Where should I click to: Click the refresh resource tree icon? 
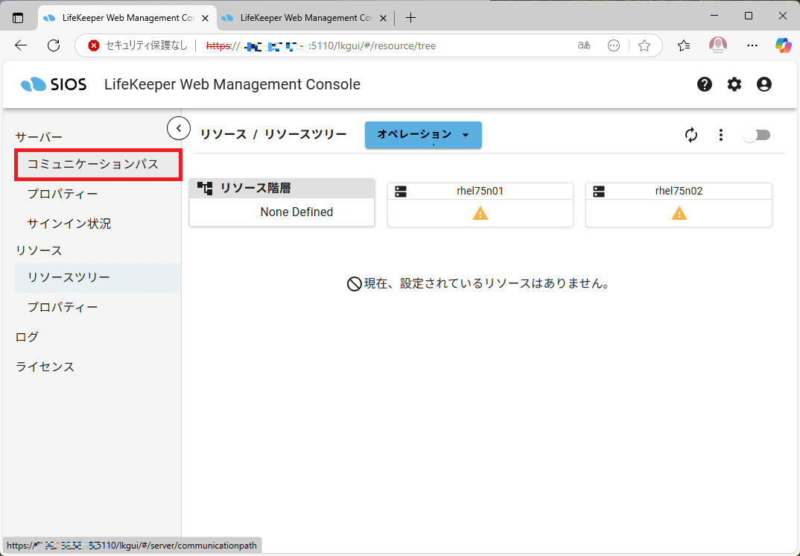(691, 135)
